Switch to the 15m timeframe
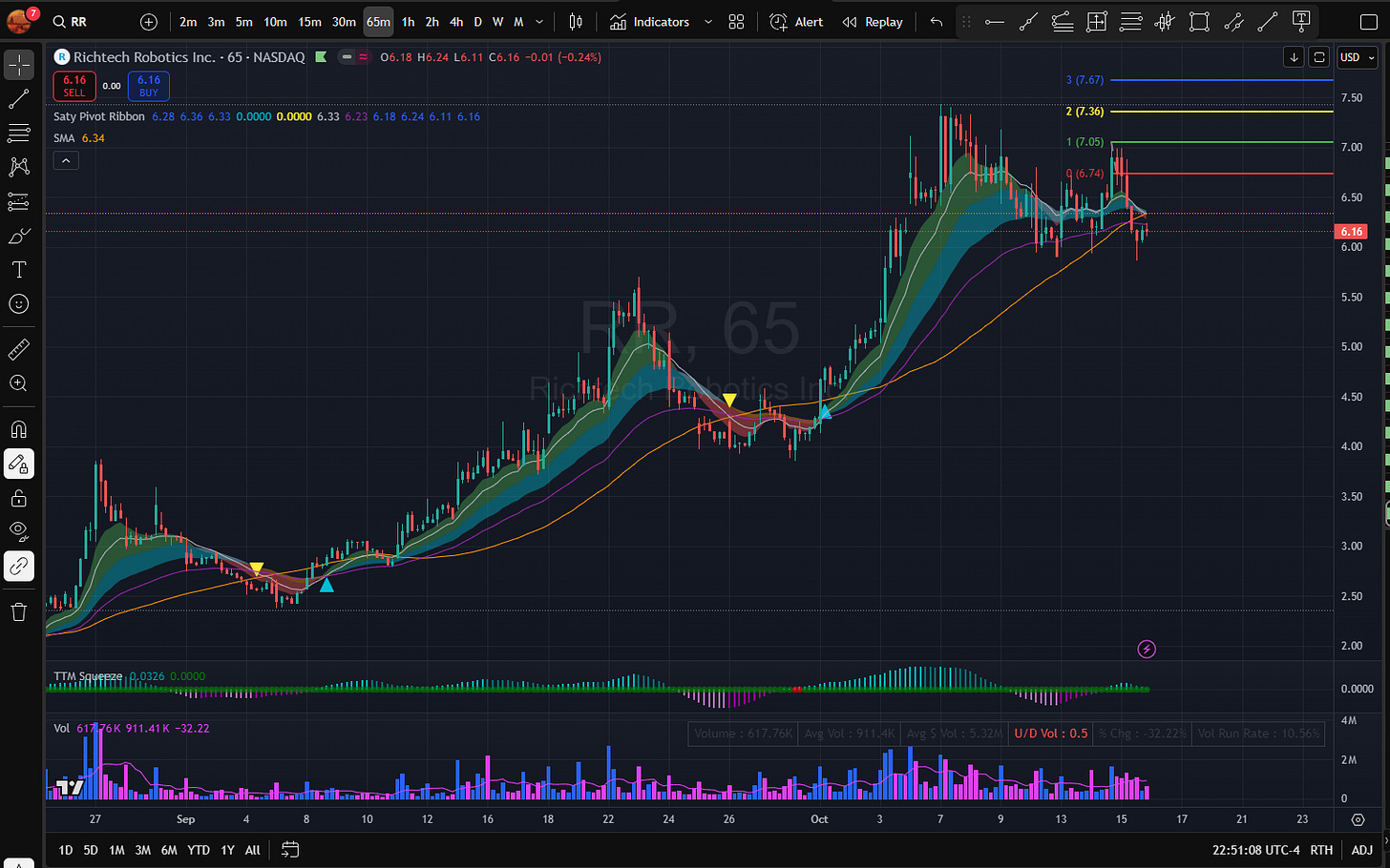The image size is (1390, 868). coord(309,22)
